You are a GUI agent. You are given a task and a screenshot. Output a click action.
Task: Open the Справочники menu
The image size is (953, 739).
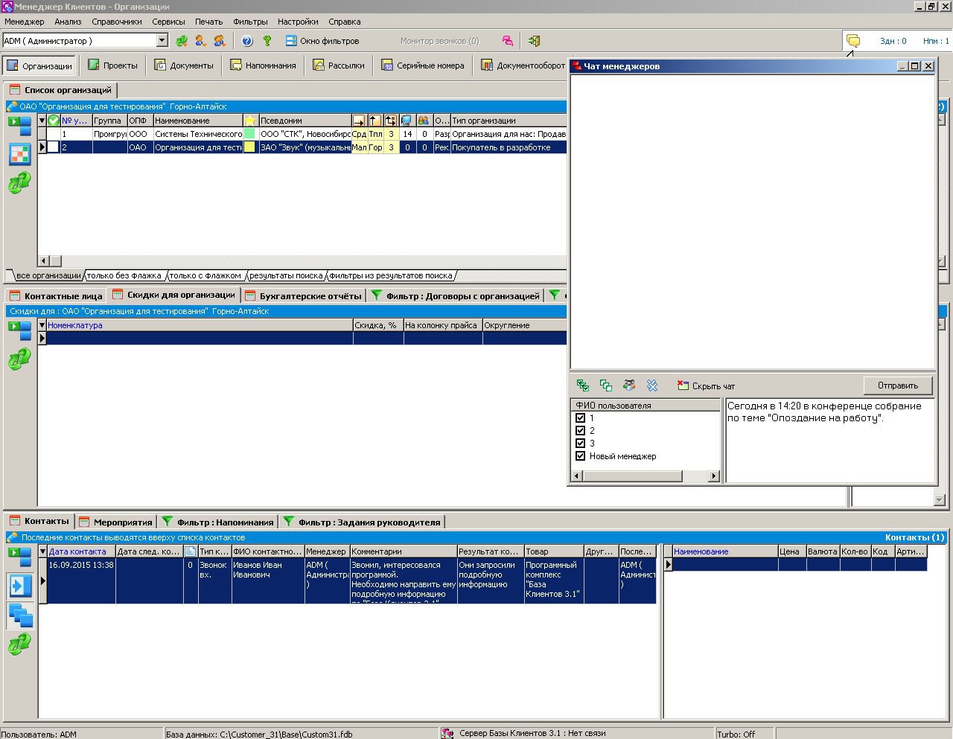117,22
